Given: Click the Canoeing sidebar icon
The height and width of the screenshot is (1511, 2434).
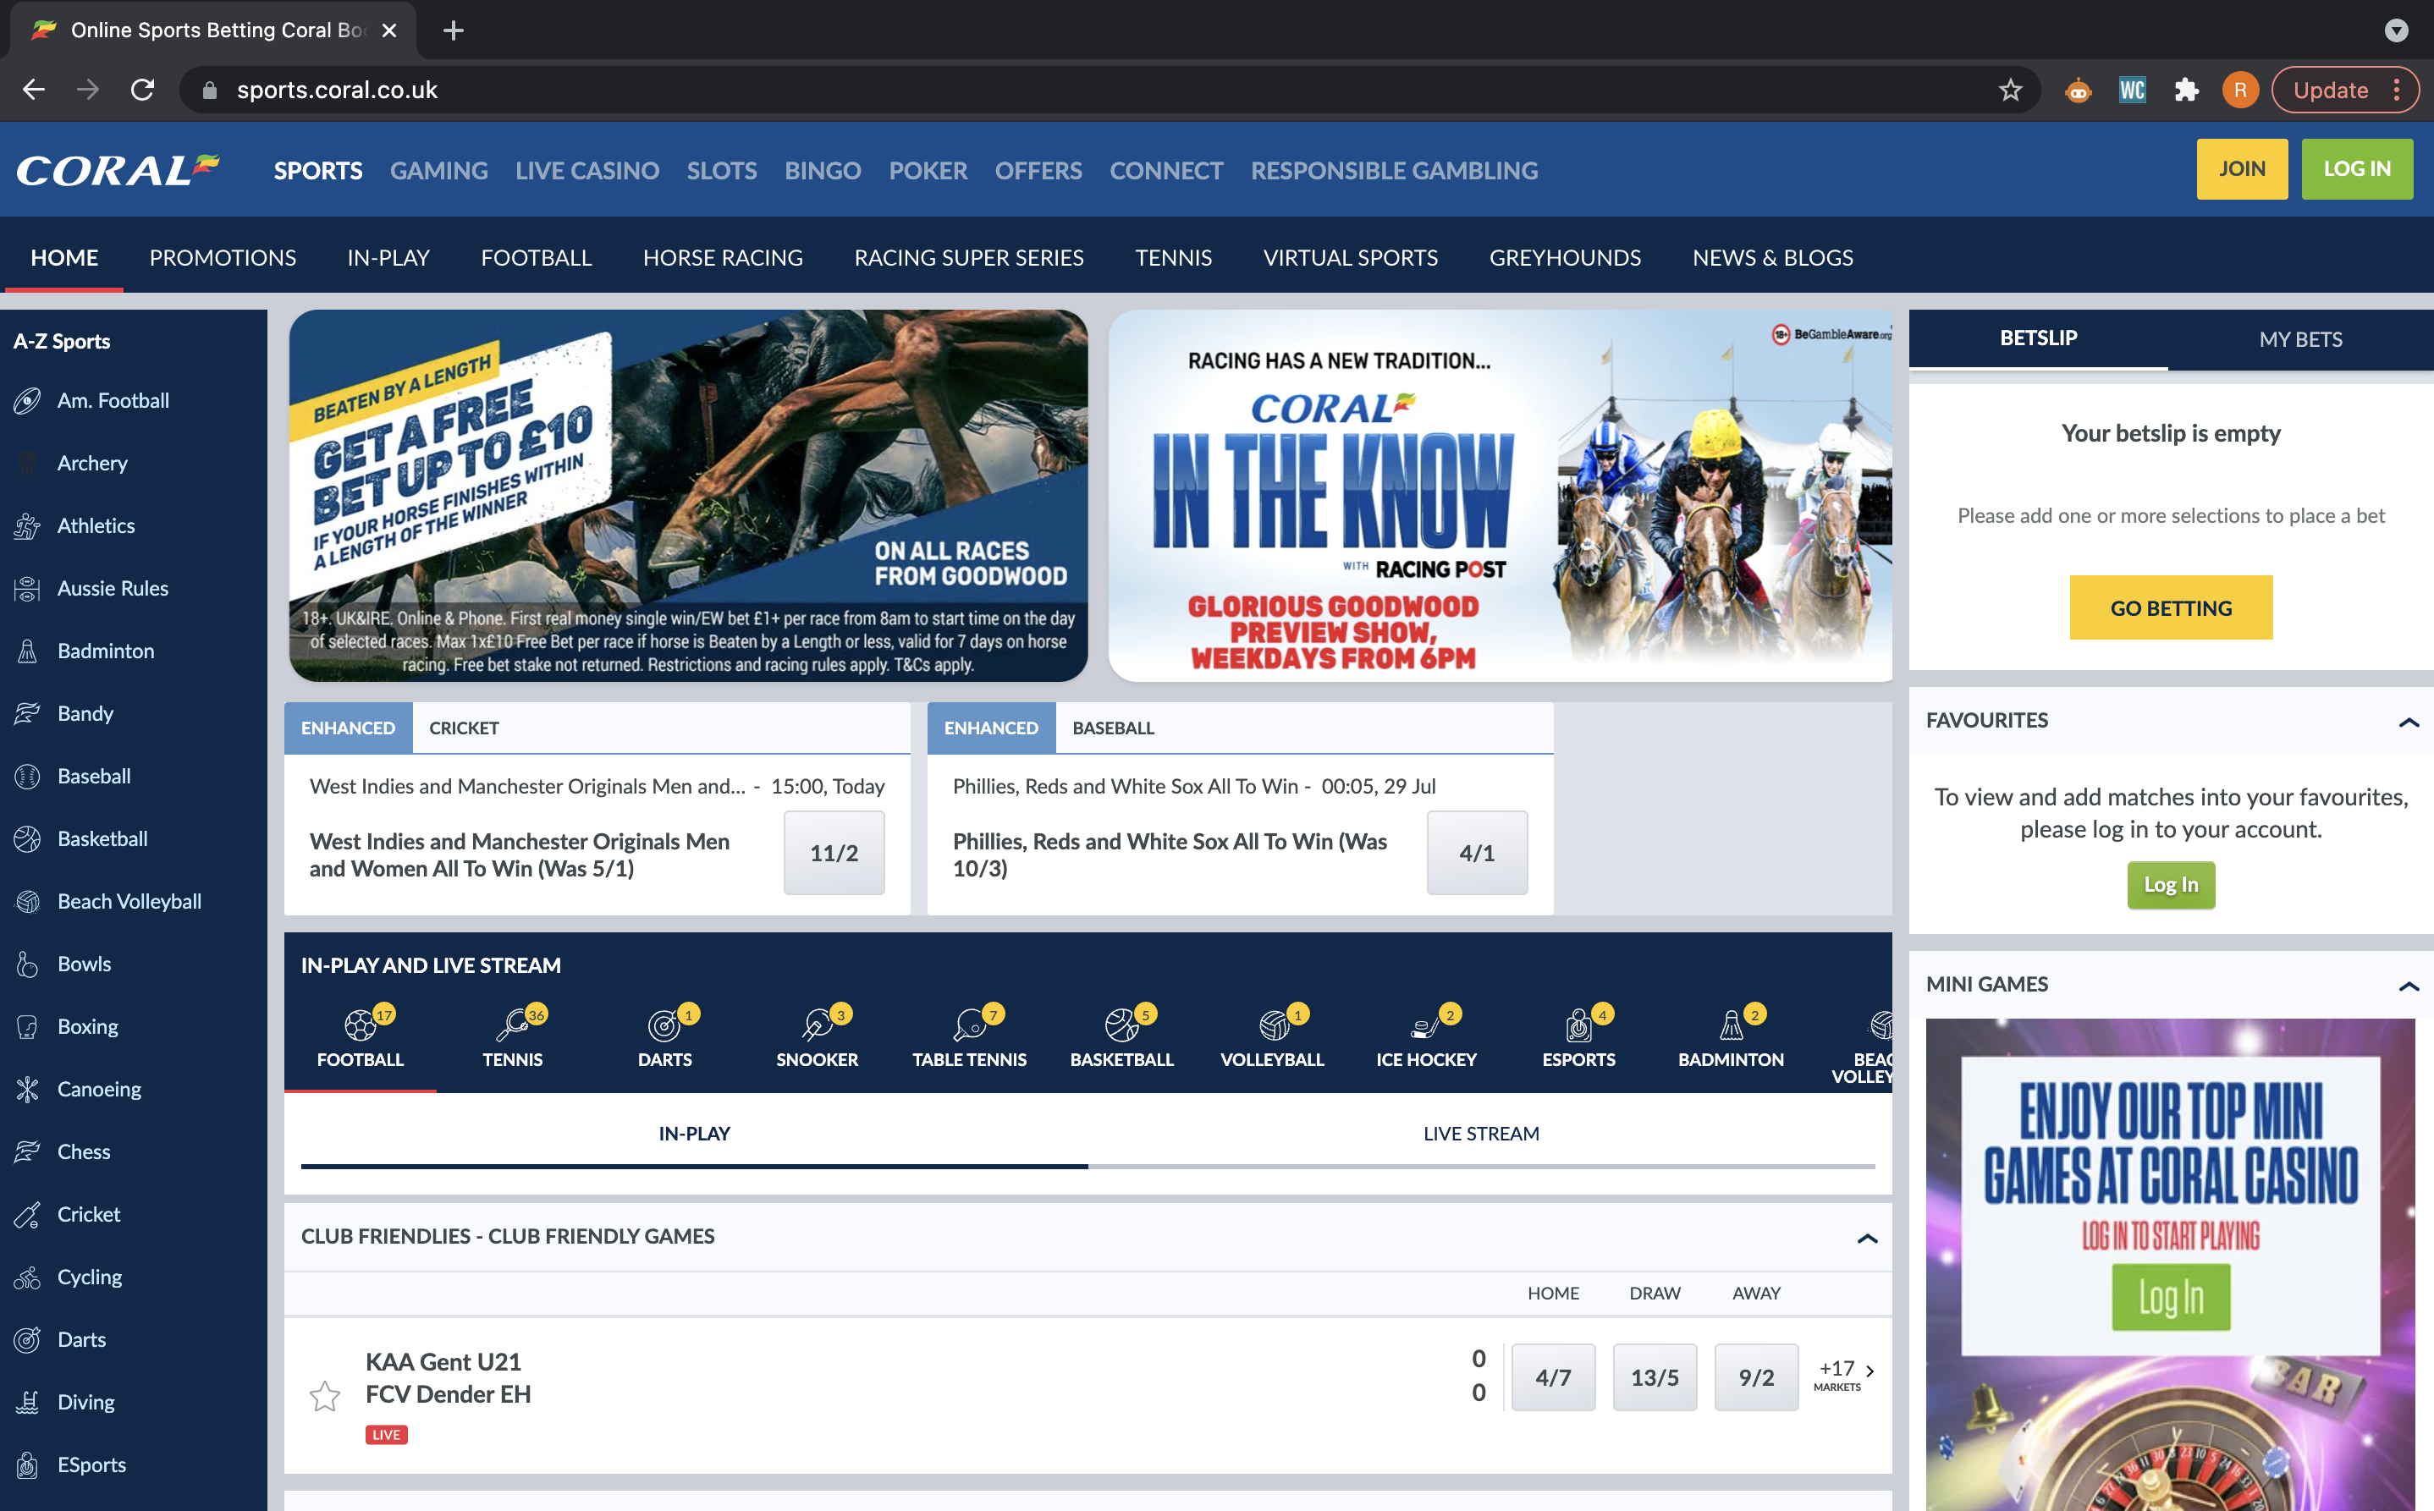Looking at the screenshot, I should click(27, 1090).
